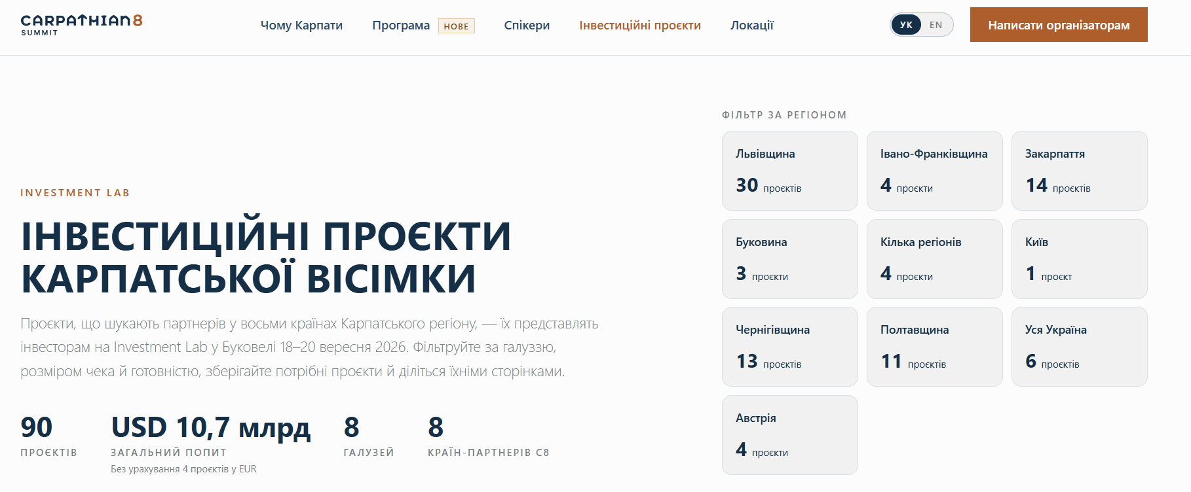Image resolution: width=1191 pixels, height=492 pixels.
Task: Choose the Полтавщина region card
Action: pos(935,347)
